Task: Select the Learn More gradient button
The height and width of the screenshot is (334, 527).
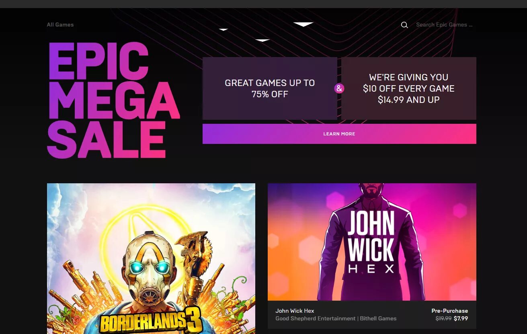Action: click(339, 134)
